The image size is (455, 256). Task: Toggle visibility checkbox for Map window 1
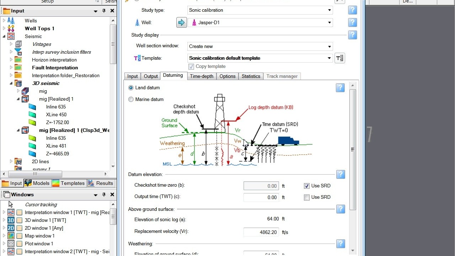tap(19, 236)
